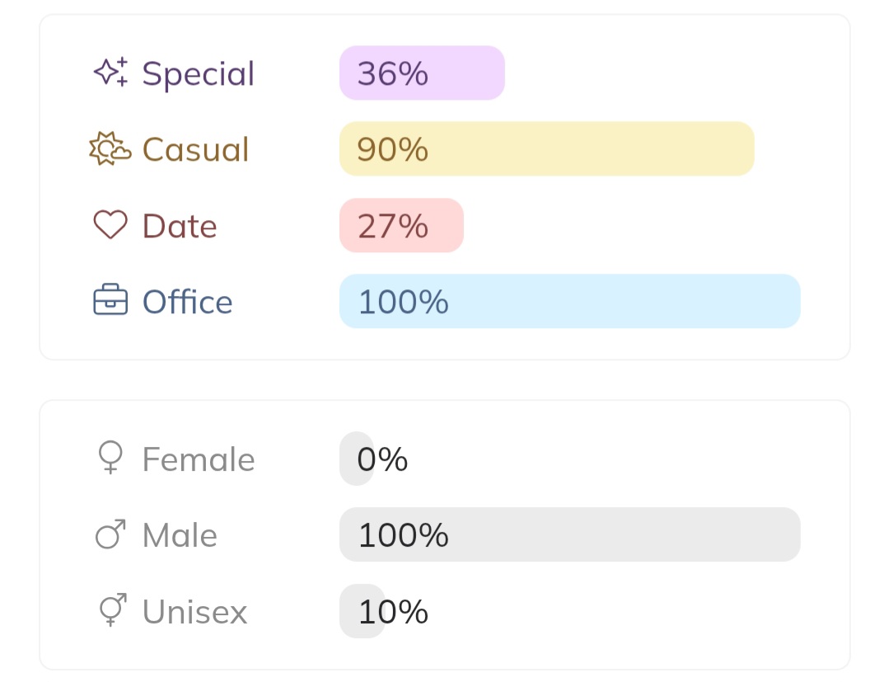Click the Female 0% bar
The height and width of the screenshot is (682, 870).
pos(357,459)
